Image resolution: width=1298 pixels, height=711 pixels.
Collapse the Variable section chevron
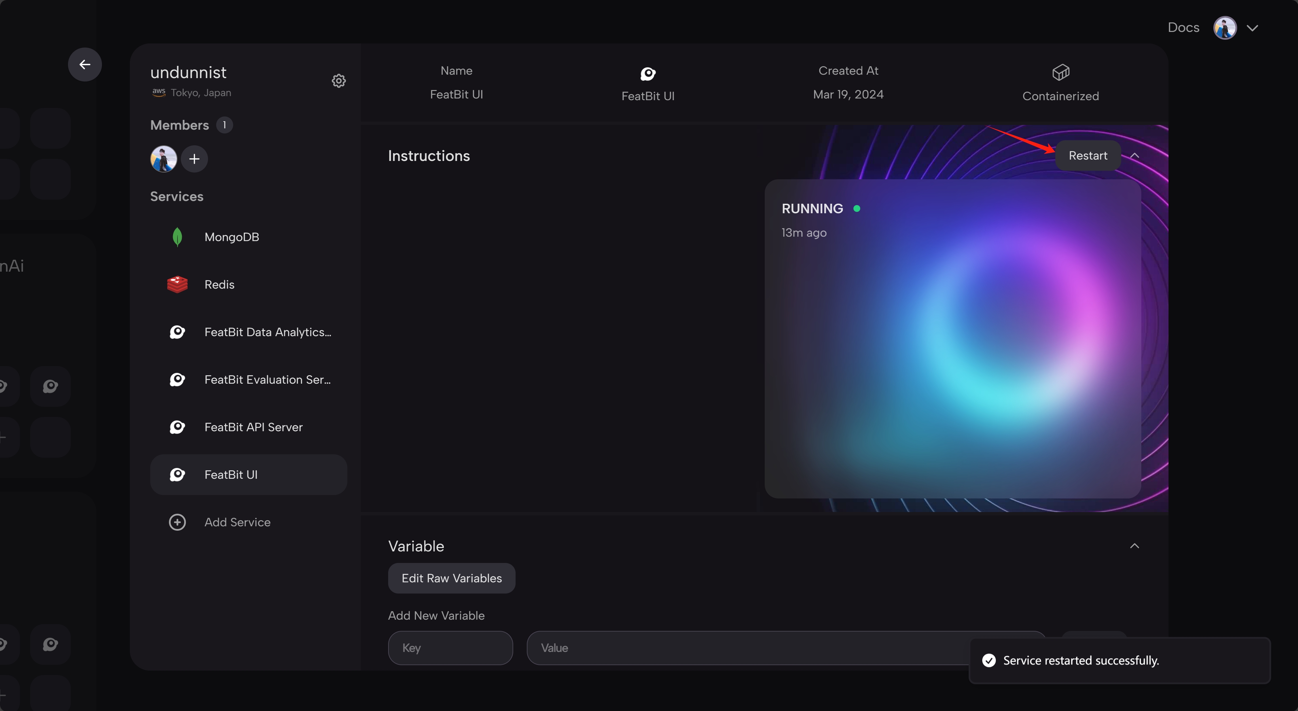click(x=1134, y=546)
